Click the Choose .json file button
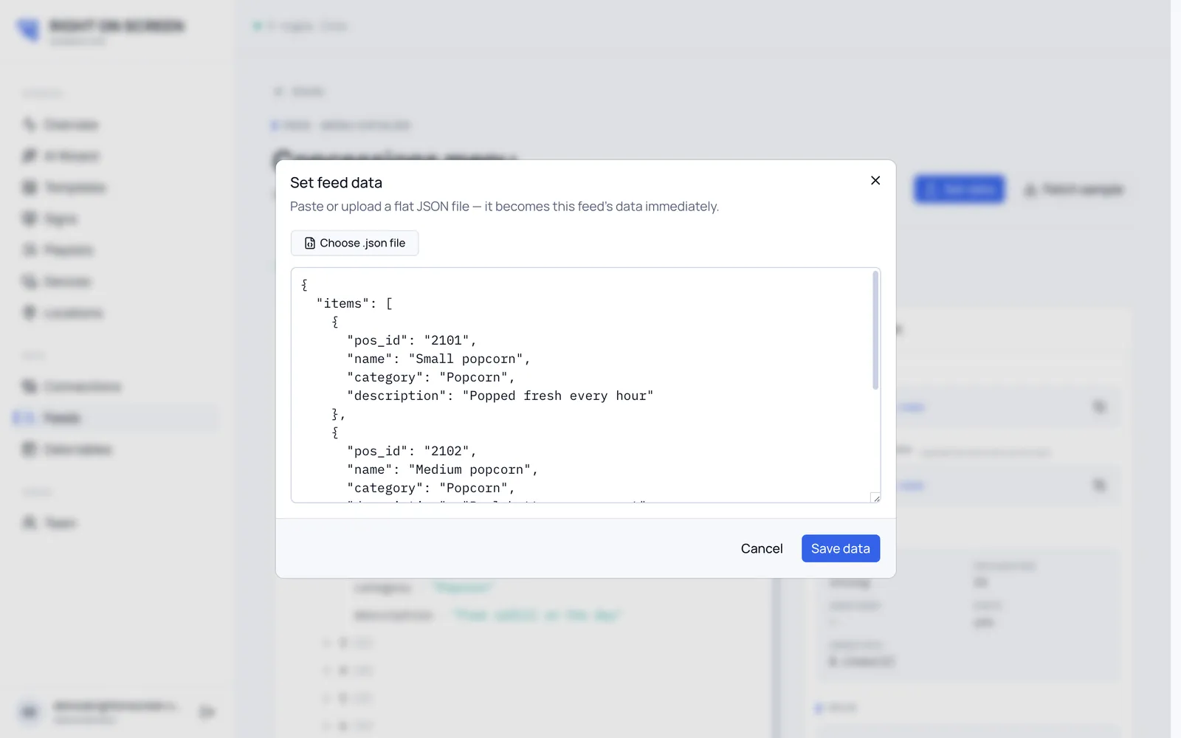The width and height of the screenshot is (1181, 738). point(354,243)
